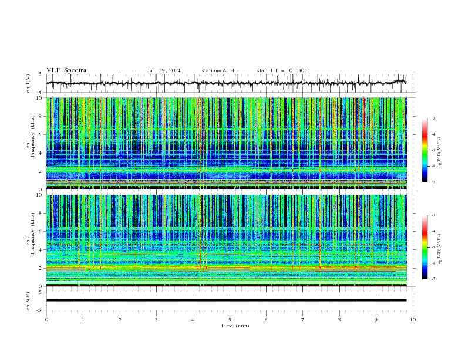This screenshot has width=465, height=359.
Task: Click the 'station=ATH' label
Action: click(x=218, y=70)
